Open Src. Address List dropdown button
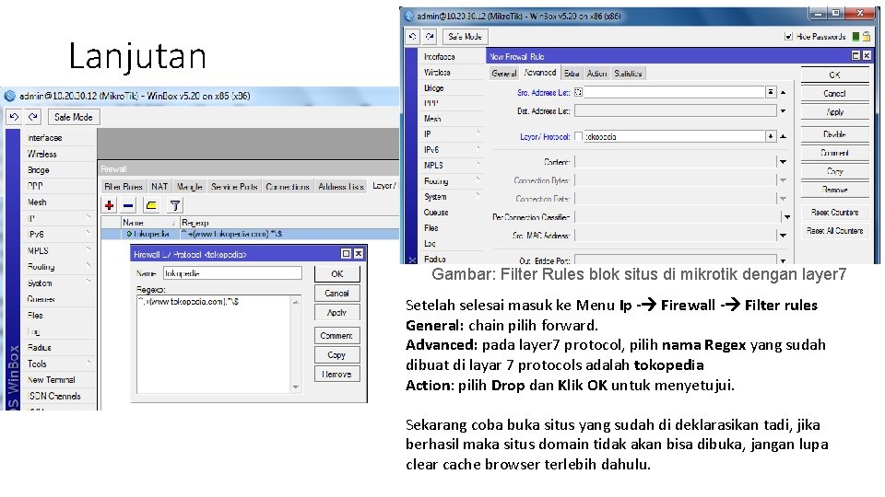 point(771,92)
